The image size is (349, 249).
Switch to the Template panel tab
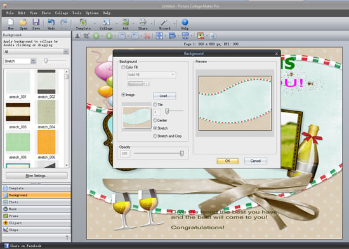click(x=37, y=188)
